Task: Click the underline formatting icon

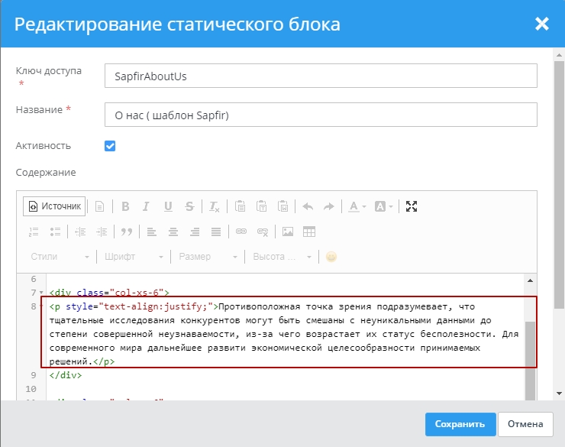Action: click(x=168, y=206)
